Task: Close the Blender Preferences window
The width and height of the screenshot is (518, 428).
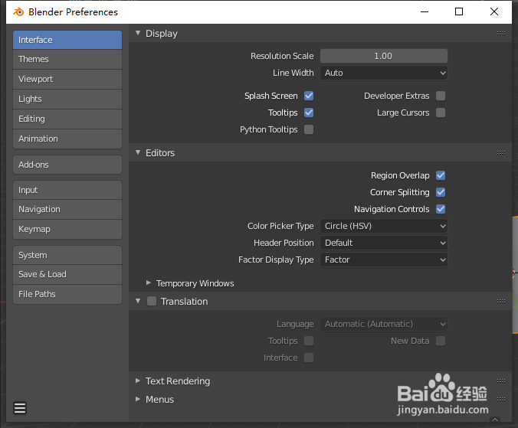Action: [x=494, y=12]
